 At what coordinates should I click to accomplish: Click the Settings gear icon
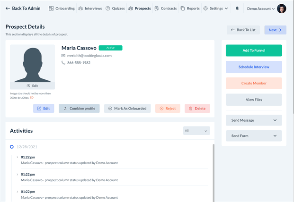point(205,8)
